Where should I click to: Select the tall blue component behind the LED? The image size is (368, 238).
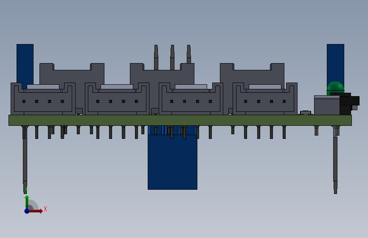[335, 63]
